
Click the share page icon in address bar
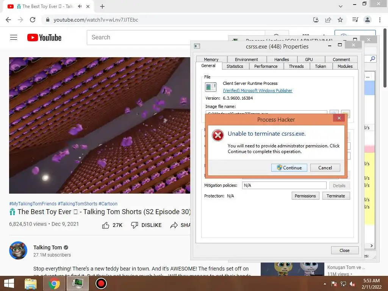click(328, 20)
